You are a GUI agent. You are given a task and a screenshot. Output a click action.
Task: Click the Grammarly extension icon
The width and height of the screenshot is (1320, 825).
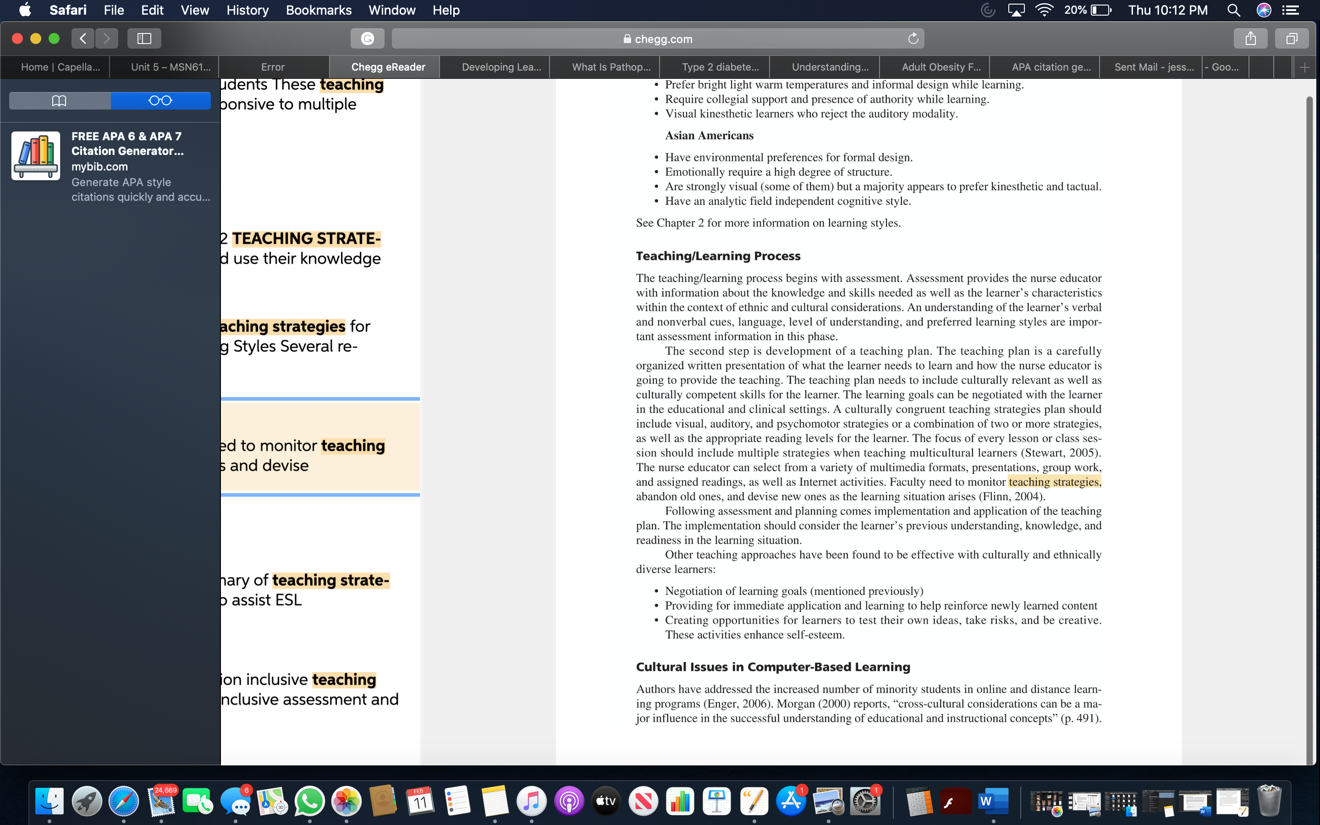tap(368, 38)
